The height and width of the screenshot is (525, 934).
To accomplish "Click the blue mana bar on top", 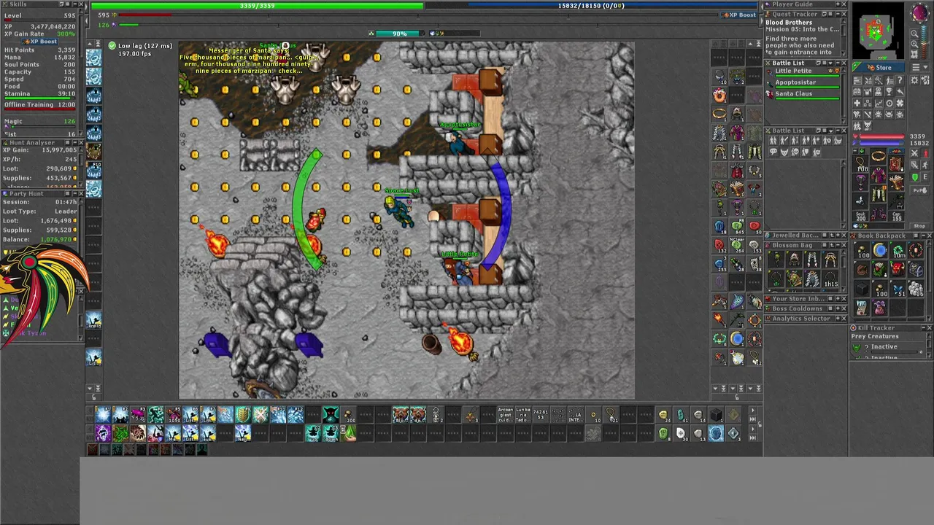I will pos(591,6).
